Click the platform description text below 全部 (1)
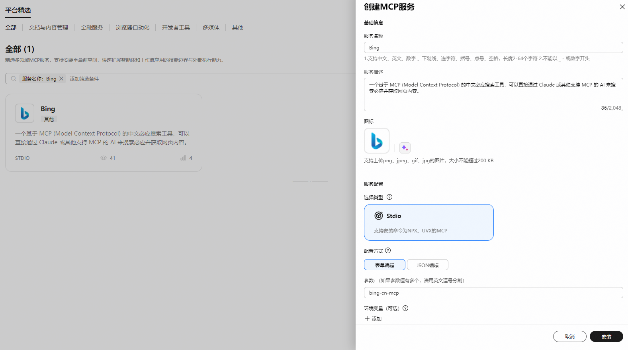Image resolution: width=628 pixels, height=350 pixels. coord(115,60)
